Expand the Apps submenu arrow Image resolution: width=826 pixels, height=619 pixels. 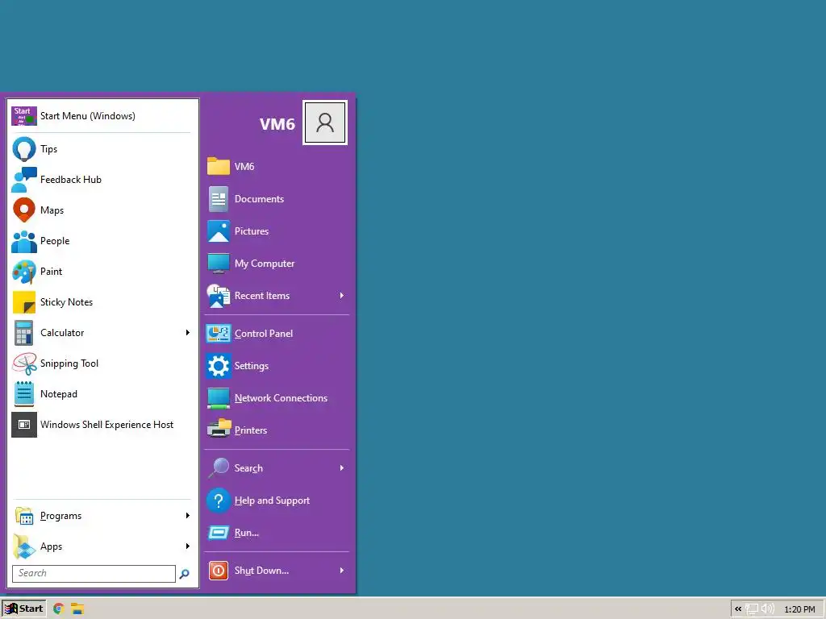[x=187, y=546]
